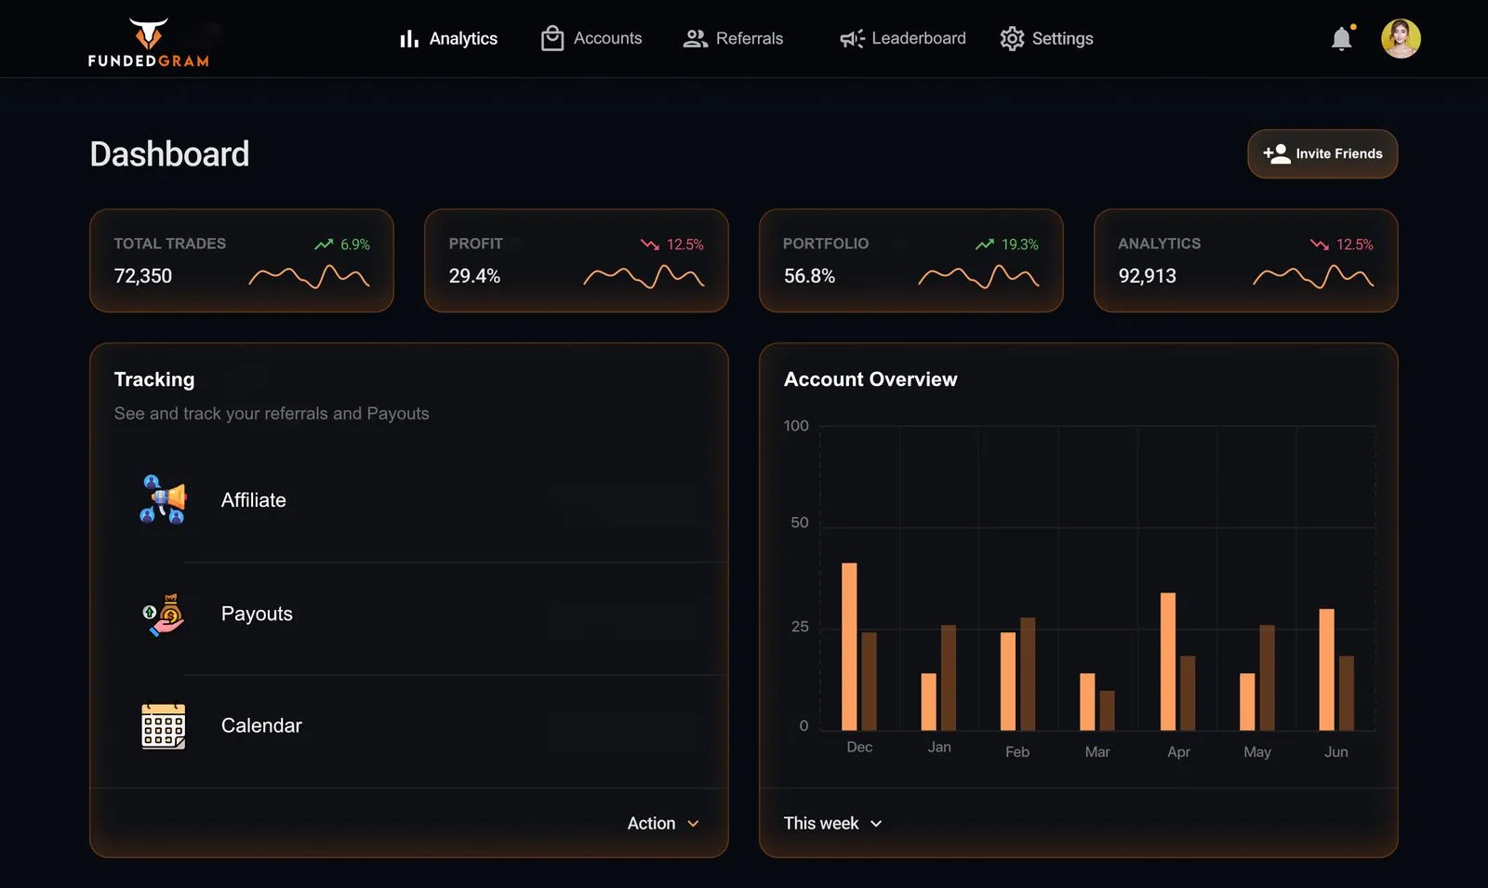This screenshot has width=1488, height=888.
Task: Go to the Referrals tab
Action: pos(734,39)
